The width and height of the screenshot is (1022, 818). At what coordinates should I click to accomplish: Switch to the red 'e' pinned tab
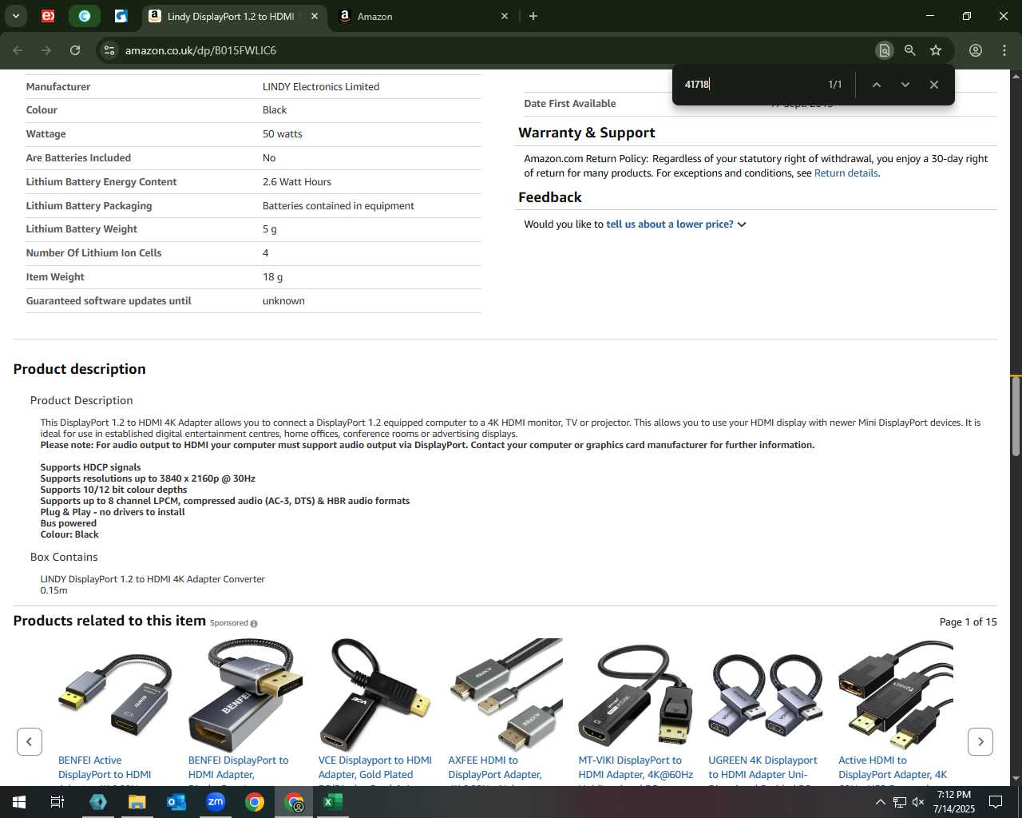coord(48,16)
